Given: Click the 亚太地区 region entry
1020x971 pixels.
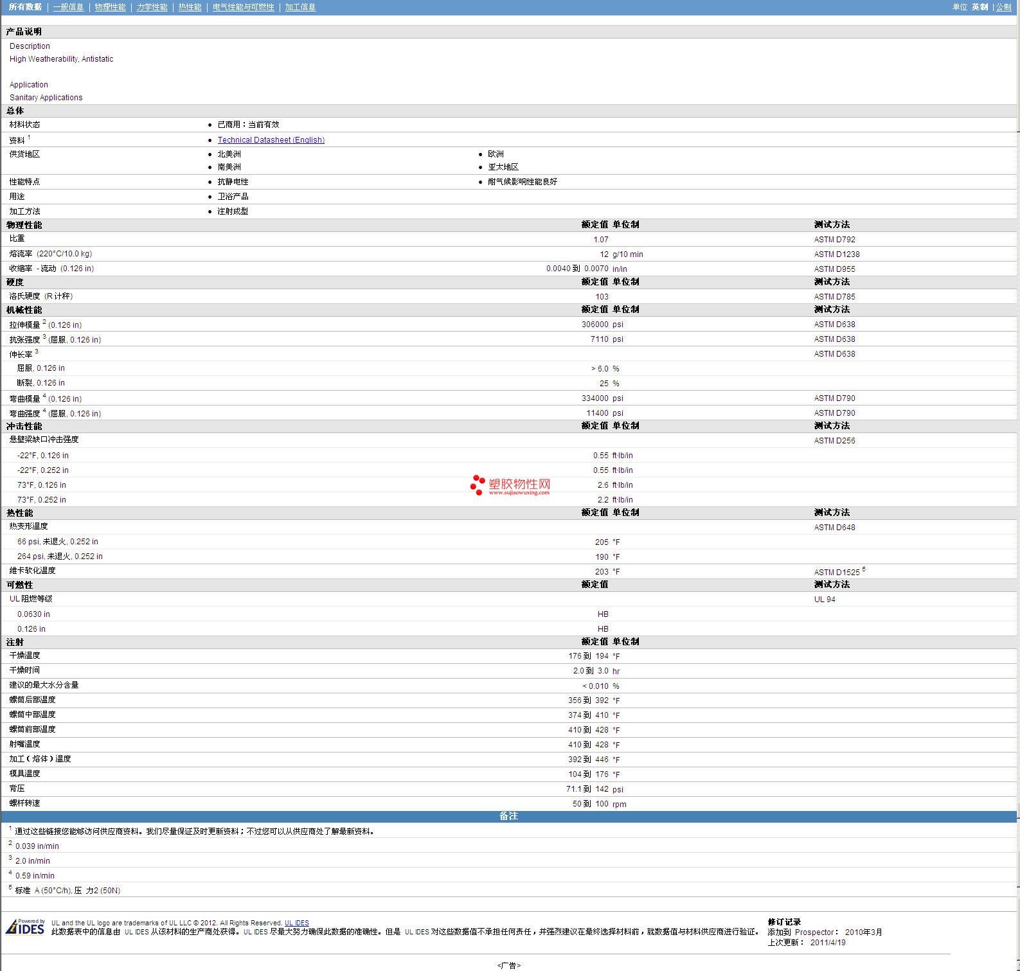Looking at the screenshot, I should (503, 167).
